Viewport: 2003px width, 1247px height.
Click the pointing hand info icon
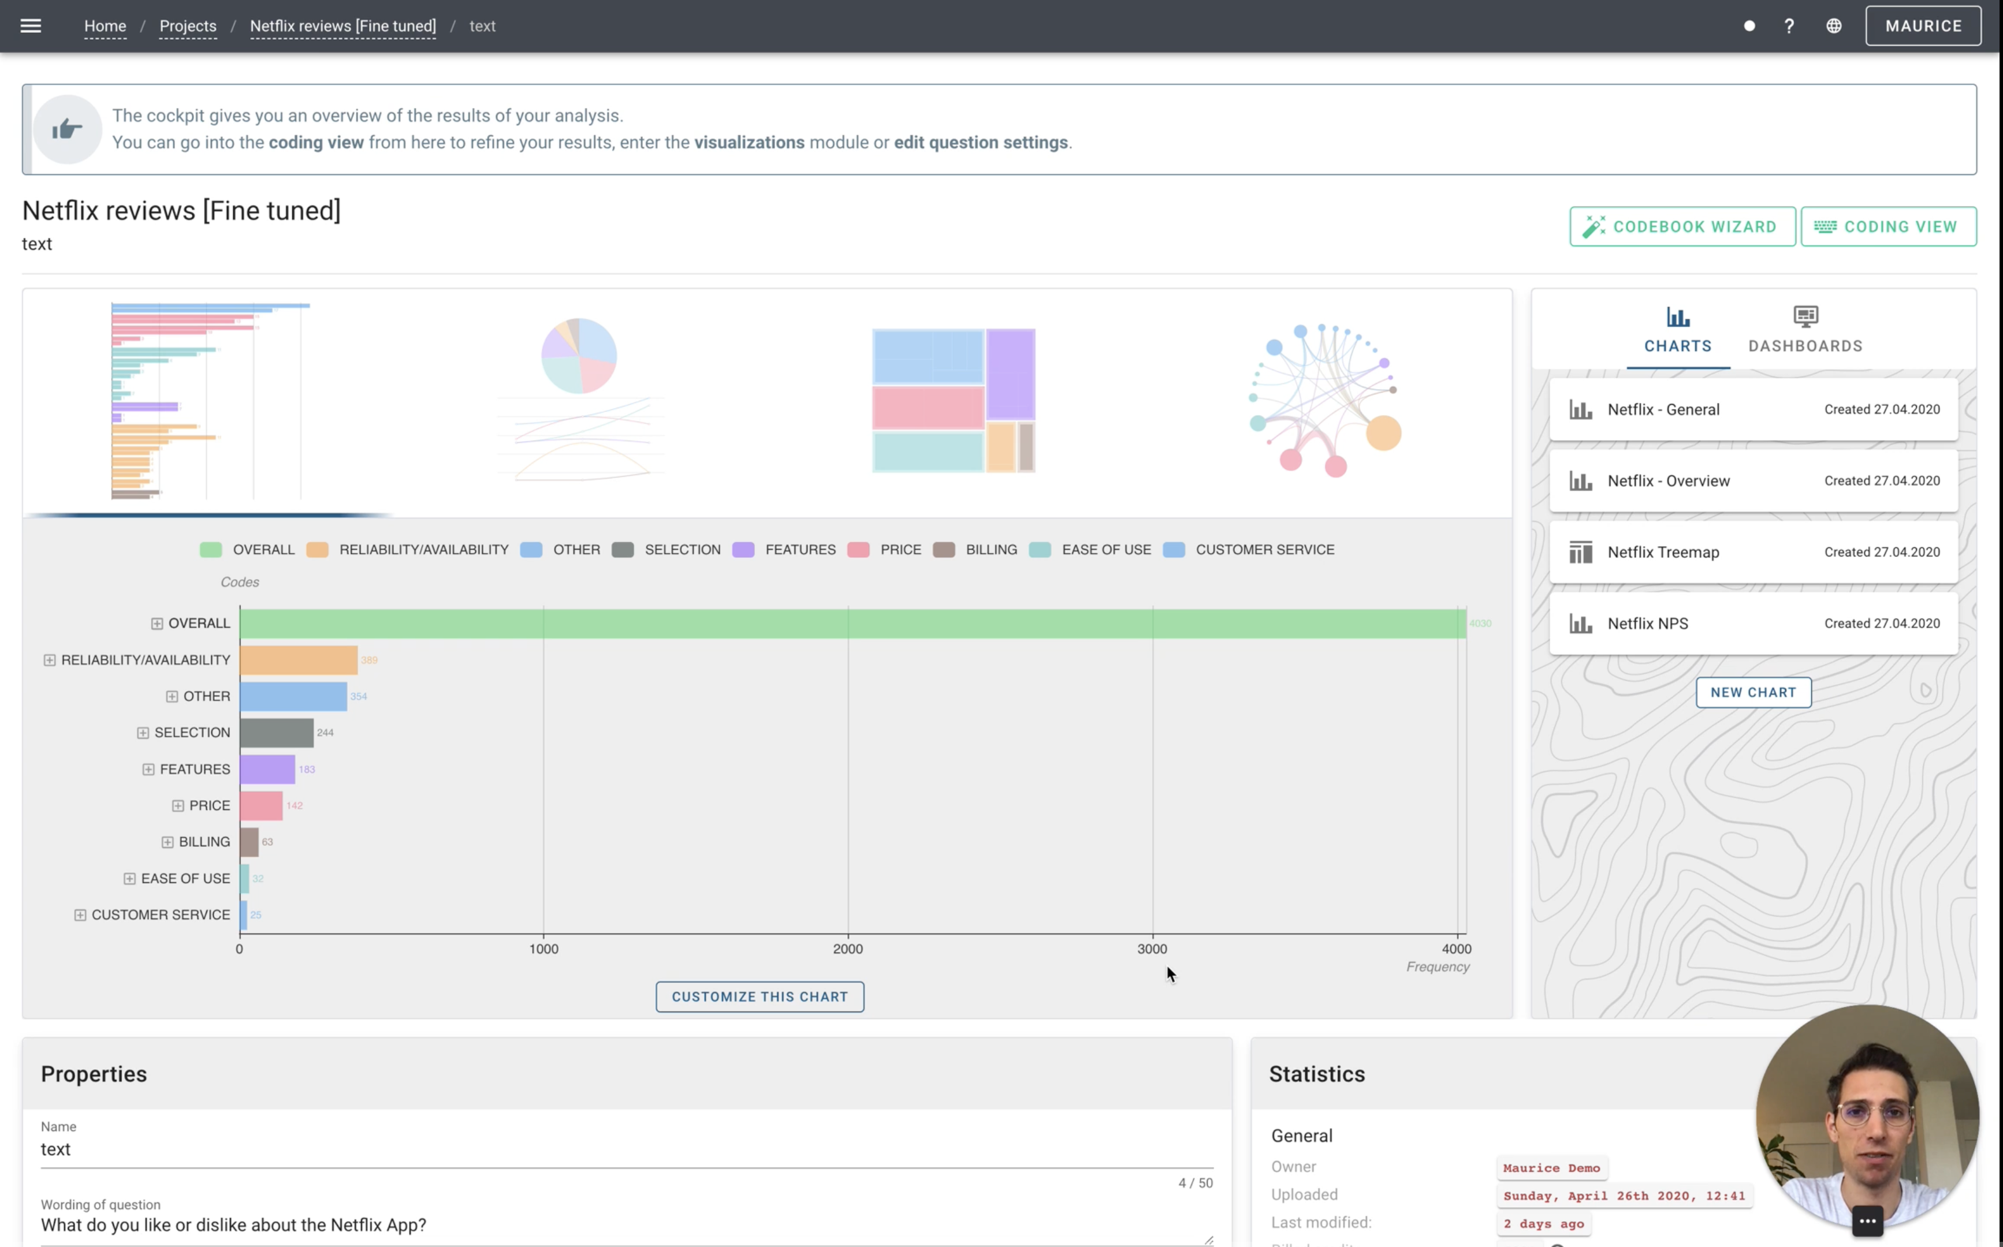coord(67,129)
